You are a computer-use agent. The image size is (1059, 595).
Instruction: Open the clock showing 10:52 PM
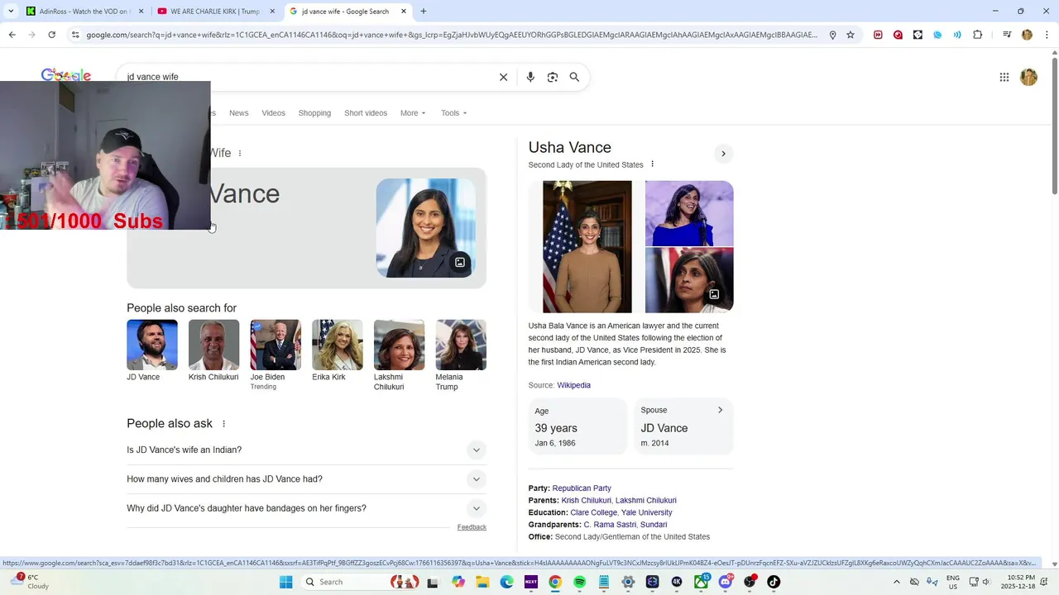1017,582
